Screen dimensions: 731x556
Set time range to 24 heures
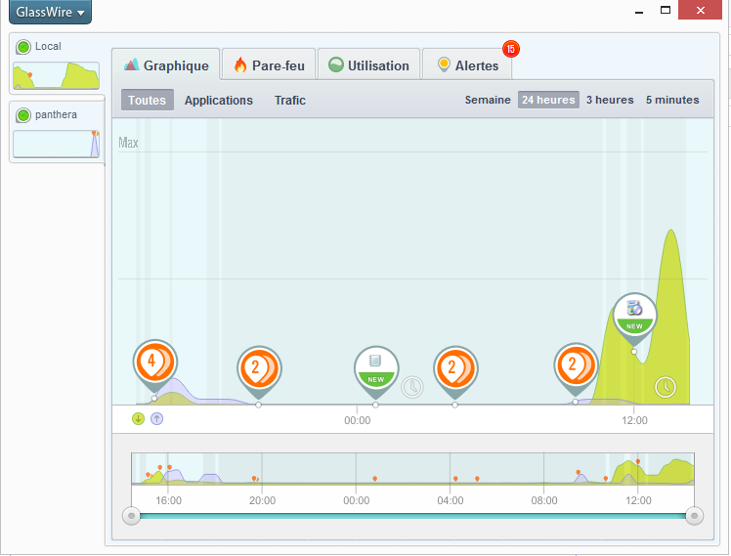(548, 100)
